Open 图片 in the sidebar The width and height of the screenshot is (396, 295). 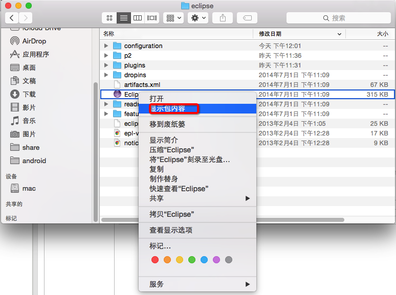click(x=23, y=134)
